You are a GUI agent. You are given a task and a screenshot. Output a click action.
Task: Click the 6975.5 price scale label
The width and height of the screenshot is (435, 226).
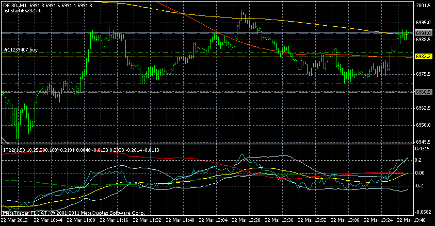click(423, 74)
